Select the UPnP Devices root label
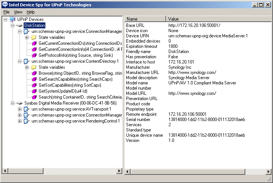Screen dimensions: 273x183 pos(30,19)
